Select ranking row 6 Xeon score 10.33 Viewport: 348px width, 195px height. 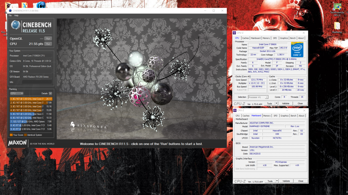[31, 118]
